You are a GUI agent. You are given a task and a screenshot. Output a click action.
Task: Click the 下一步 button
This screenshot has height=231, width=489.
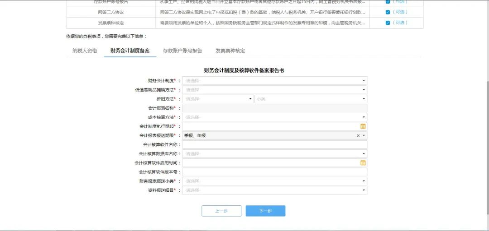tap(265, 211)
